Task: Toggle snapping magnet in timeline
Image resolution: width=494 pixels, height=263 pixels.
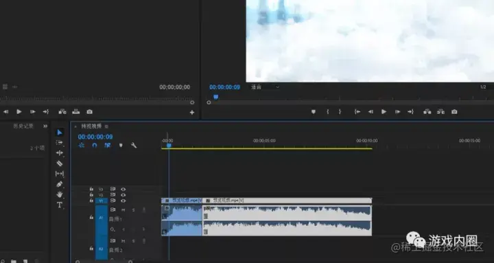Action: click(95, 145)
